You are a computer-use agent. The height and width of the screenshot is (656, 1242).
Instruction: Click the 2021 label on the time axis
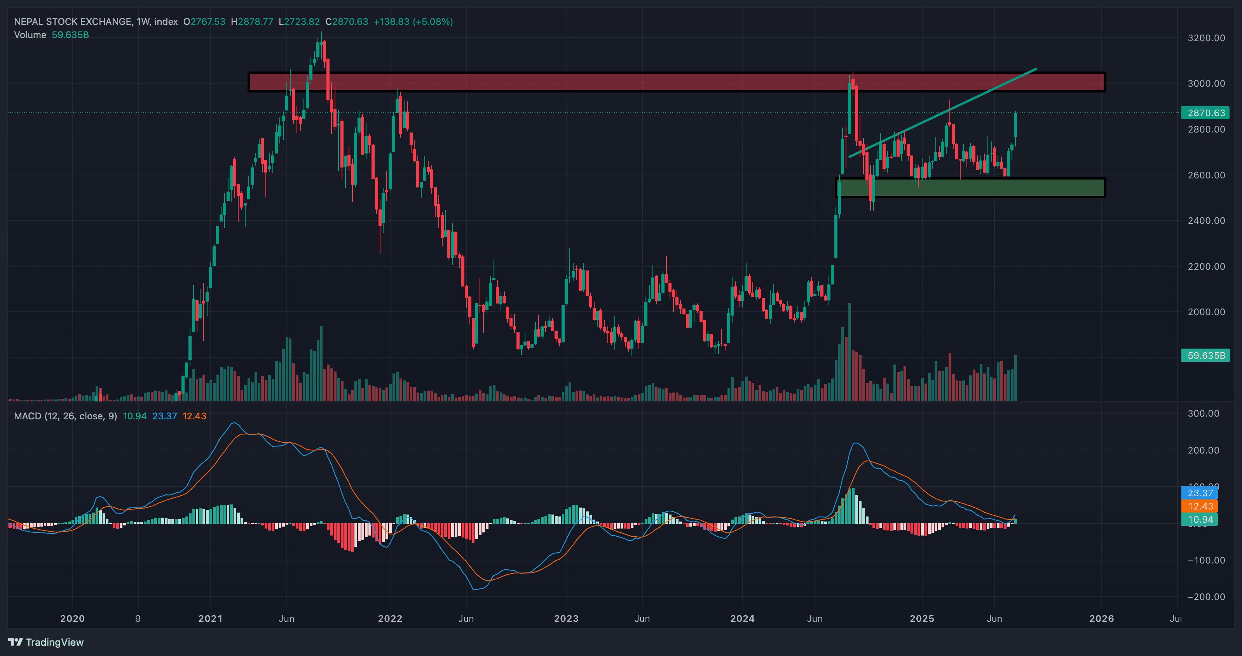(210, 618)
